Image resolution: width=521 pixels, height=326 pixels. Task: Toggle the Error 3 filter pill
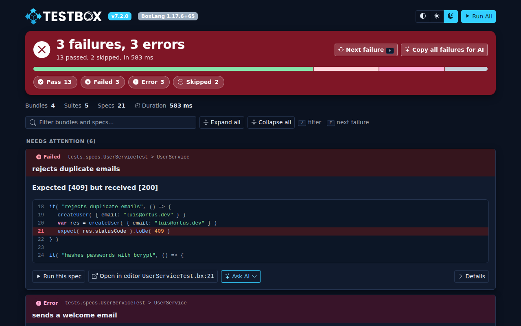(149, 82)
